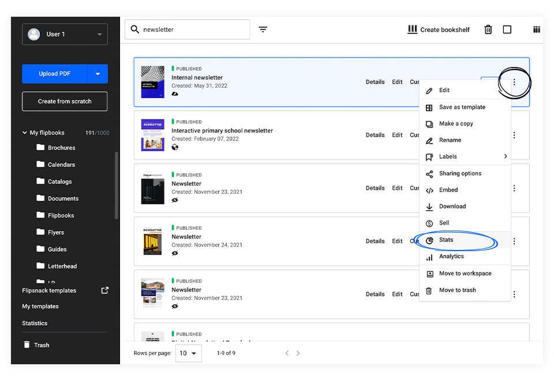Viewport: 554px width, 381px height.
Task: Switch to the shelf view icon at top right
Action: [x=536, y=29]
